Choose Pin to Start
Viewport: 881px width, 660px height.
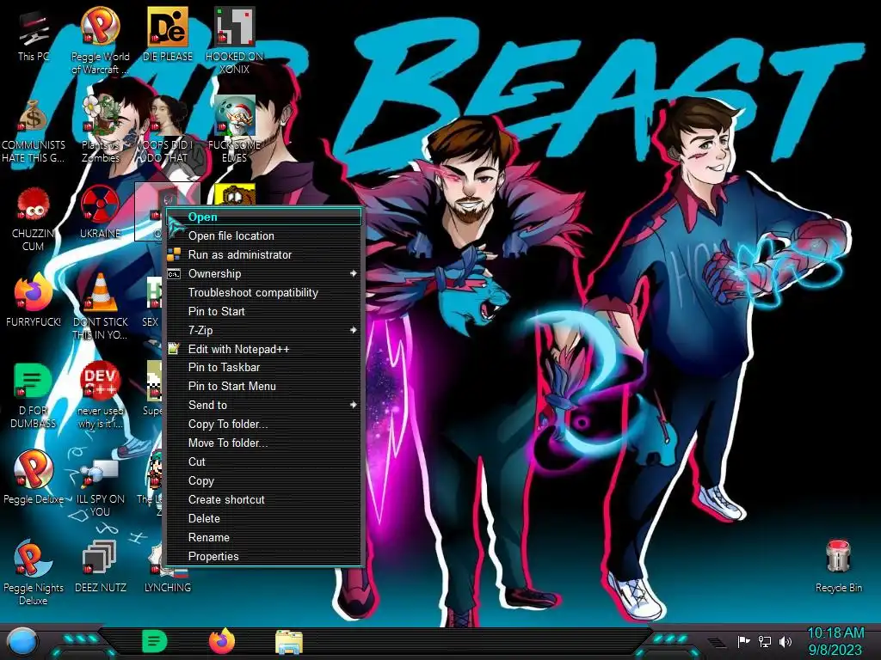pos(263,311)
